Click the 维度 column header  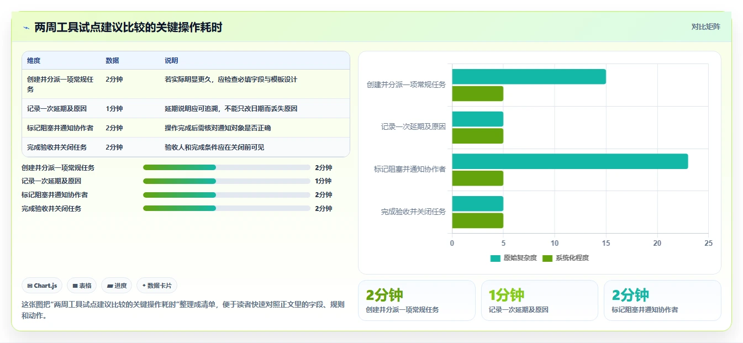point(34,61)
